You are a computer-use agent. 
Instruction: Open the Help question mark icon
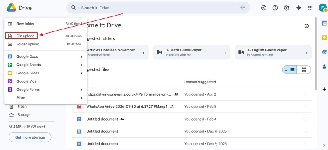click(275, 8)
